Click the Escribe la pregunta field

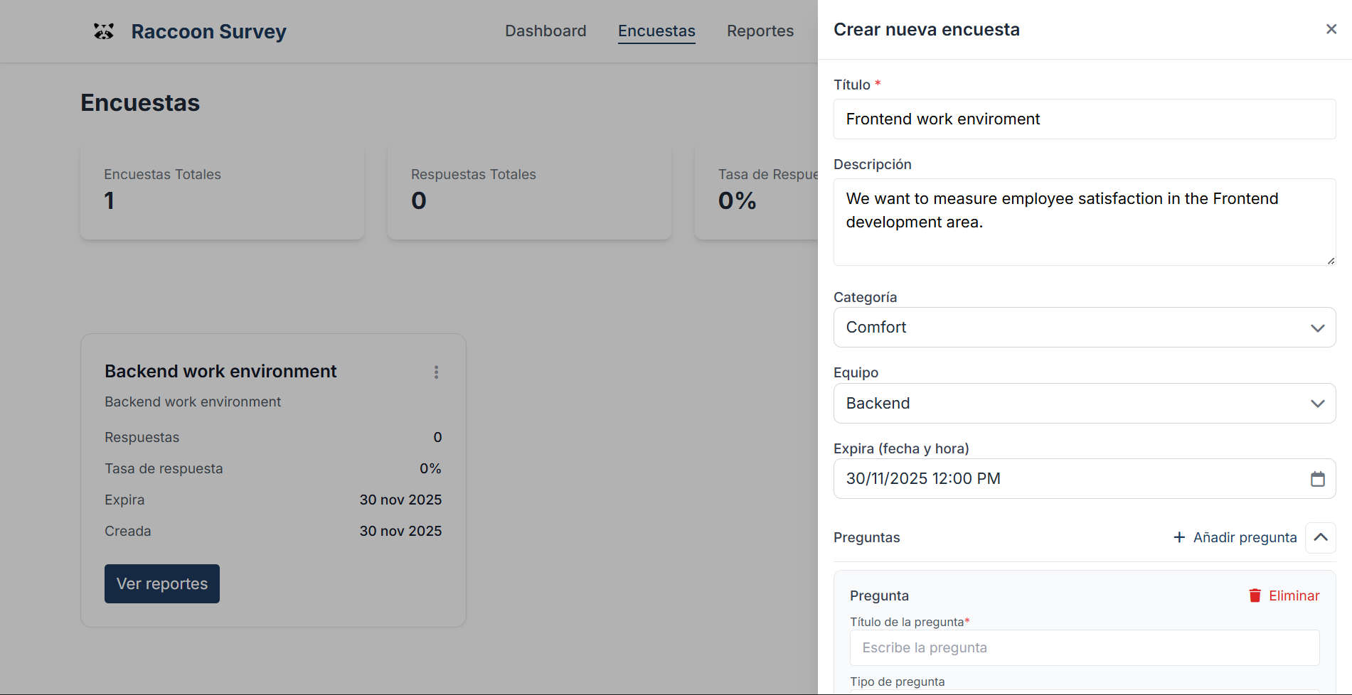click(x=1084, y=647)
